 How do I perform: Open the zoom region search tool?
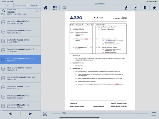pos(64,8)
